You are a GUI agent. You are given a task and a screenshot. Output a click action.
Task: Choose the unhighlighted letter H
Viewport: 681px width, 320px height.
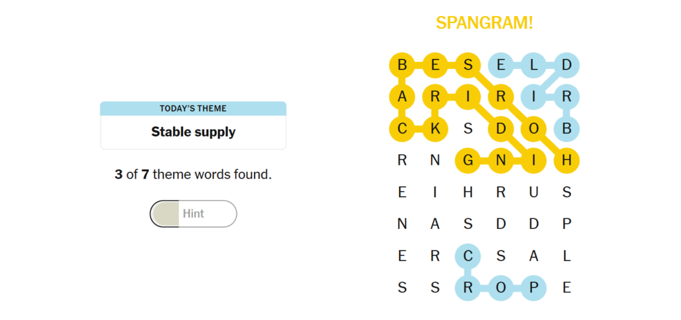(x=468, y=192)
